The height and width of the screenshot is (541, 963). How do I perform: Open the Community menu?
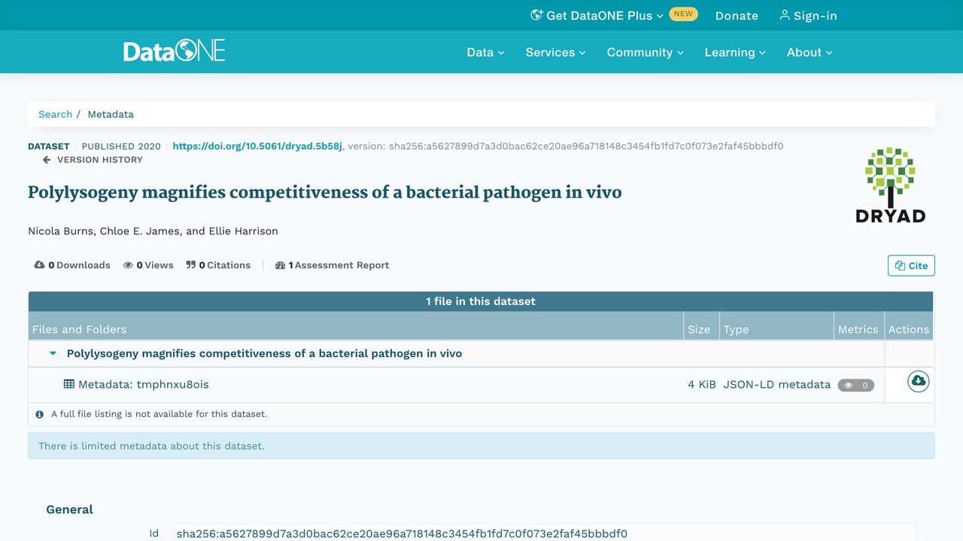click(x=646, y=52)
